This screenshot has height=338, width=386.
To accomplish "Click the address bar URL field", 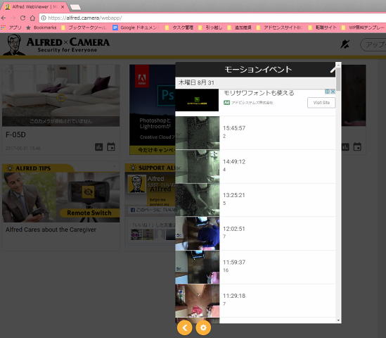I will click(212, 18).
